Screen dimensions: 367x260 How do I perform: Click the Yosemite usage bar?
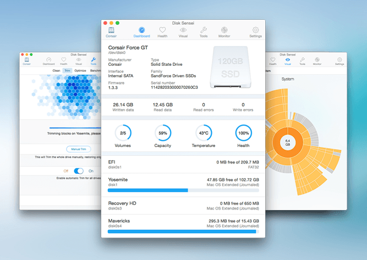click(183, 190)
